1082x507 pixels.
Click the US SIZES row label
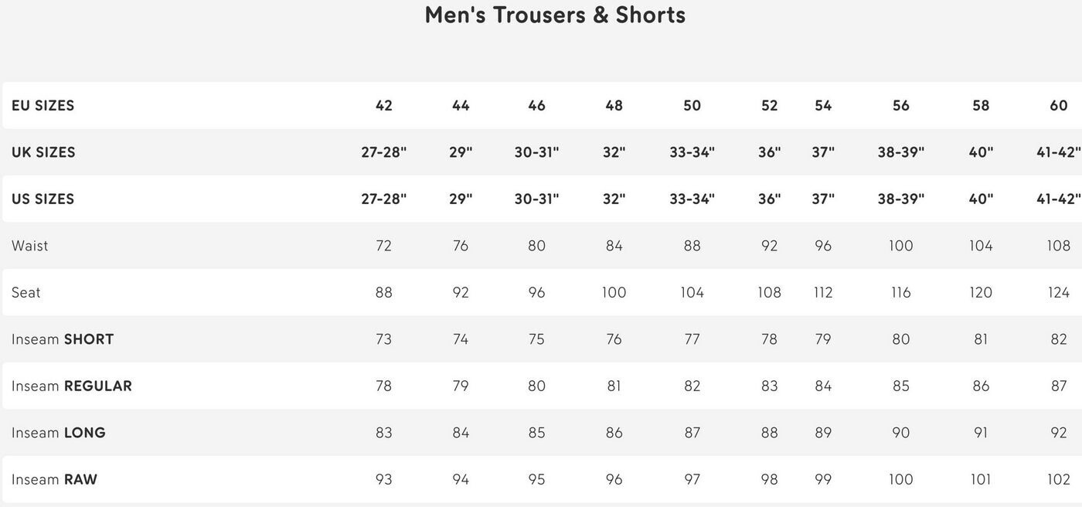coord(43,199)
